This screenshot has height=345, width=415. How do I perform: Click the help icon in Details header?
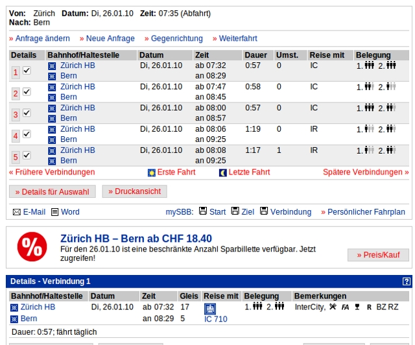click(x=407, y=281)
